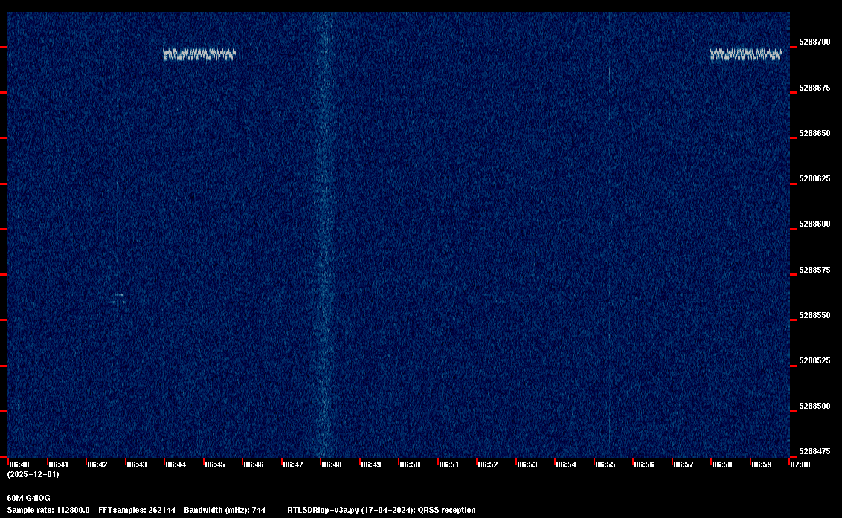
Task: Click the 5288500 frequency label
Action: click(814, 407)
